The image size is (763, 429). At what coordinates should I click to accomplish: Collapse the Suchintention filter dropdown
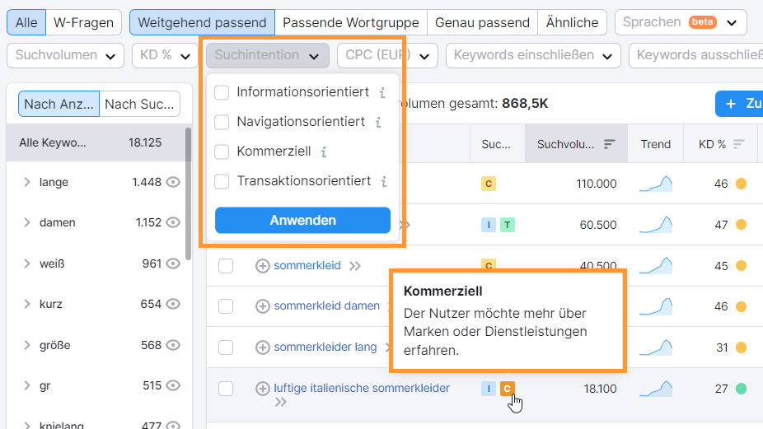coord(268,55)
